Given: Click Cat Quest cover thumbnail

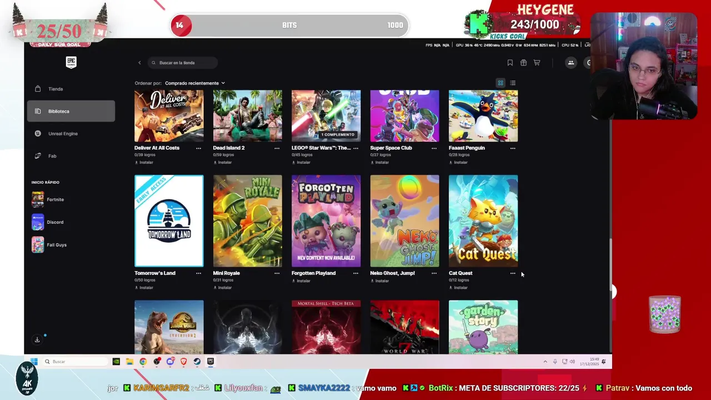Looking at the screenshot, I should [x=483, y=221].
